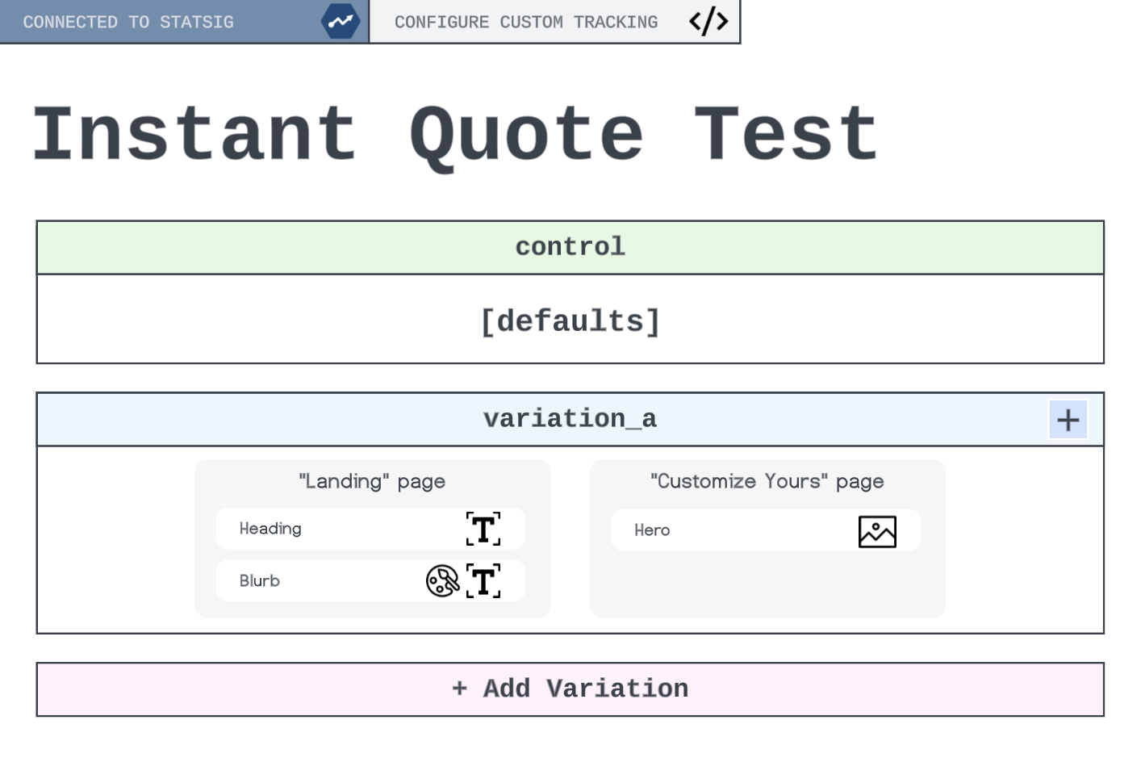Click the Blurb text edit icon
This screenshot has height=783, width=1141.
tap(483, 581)
